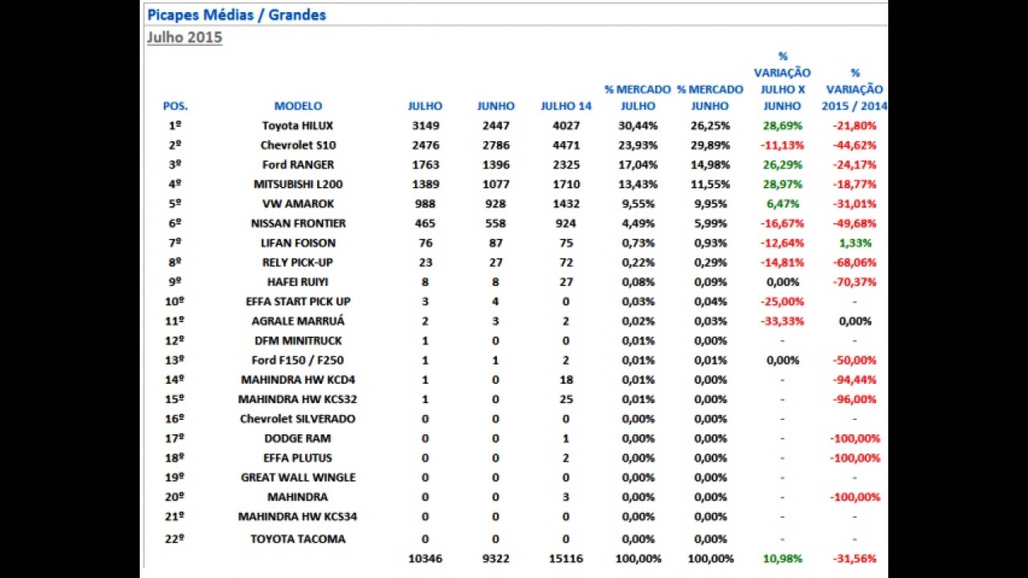Select the 'Ford RANGER' model cell
The image size is (1028, 578).
(x=298, y=165)
